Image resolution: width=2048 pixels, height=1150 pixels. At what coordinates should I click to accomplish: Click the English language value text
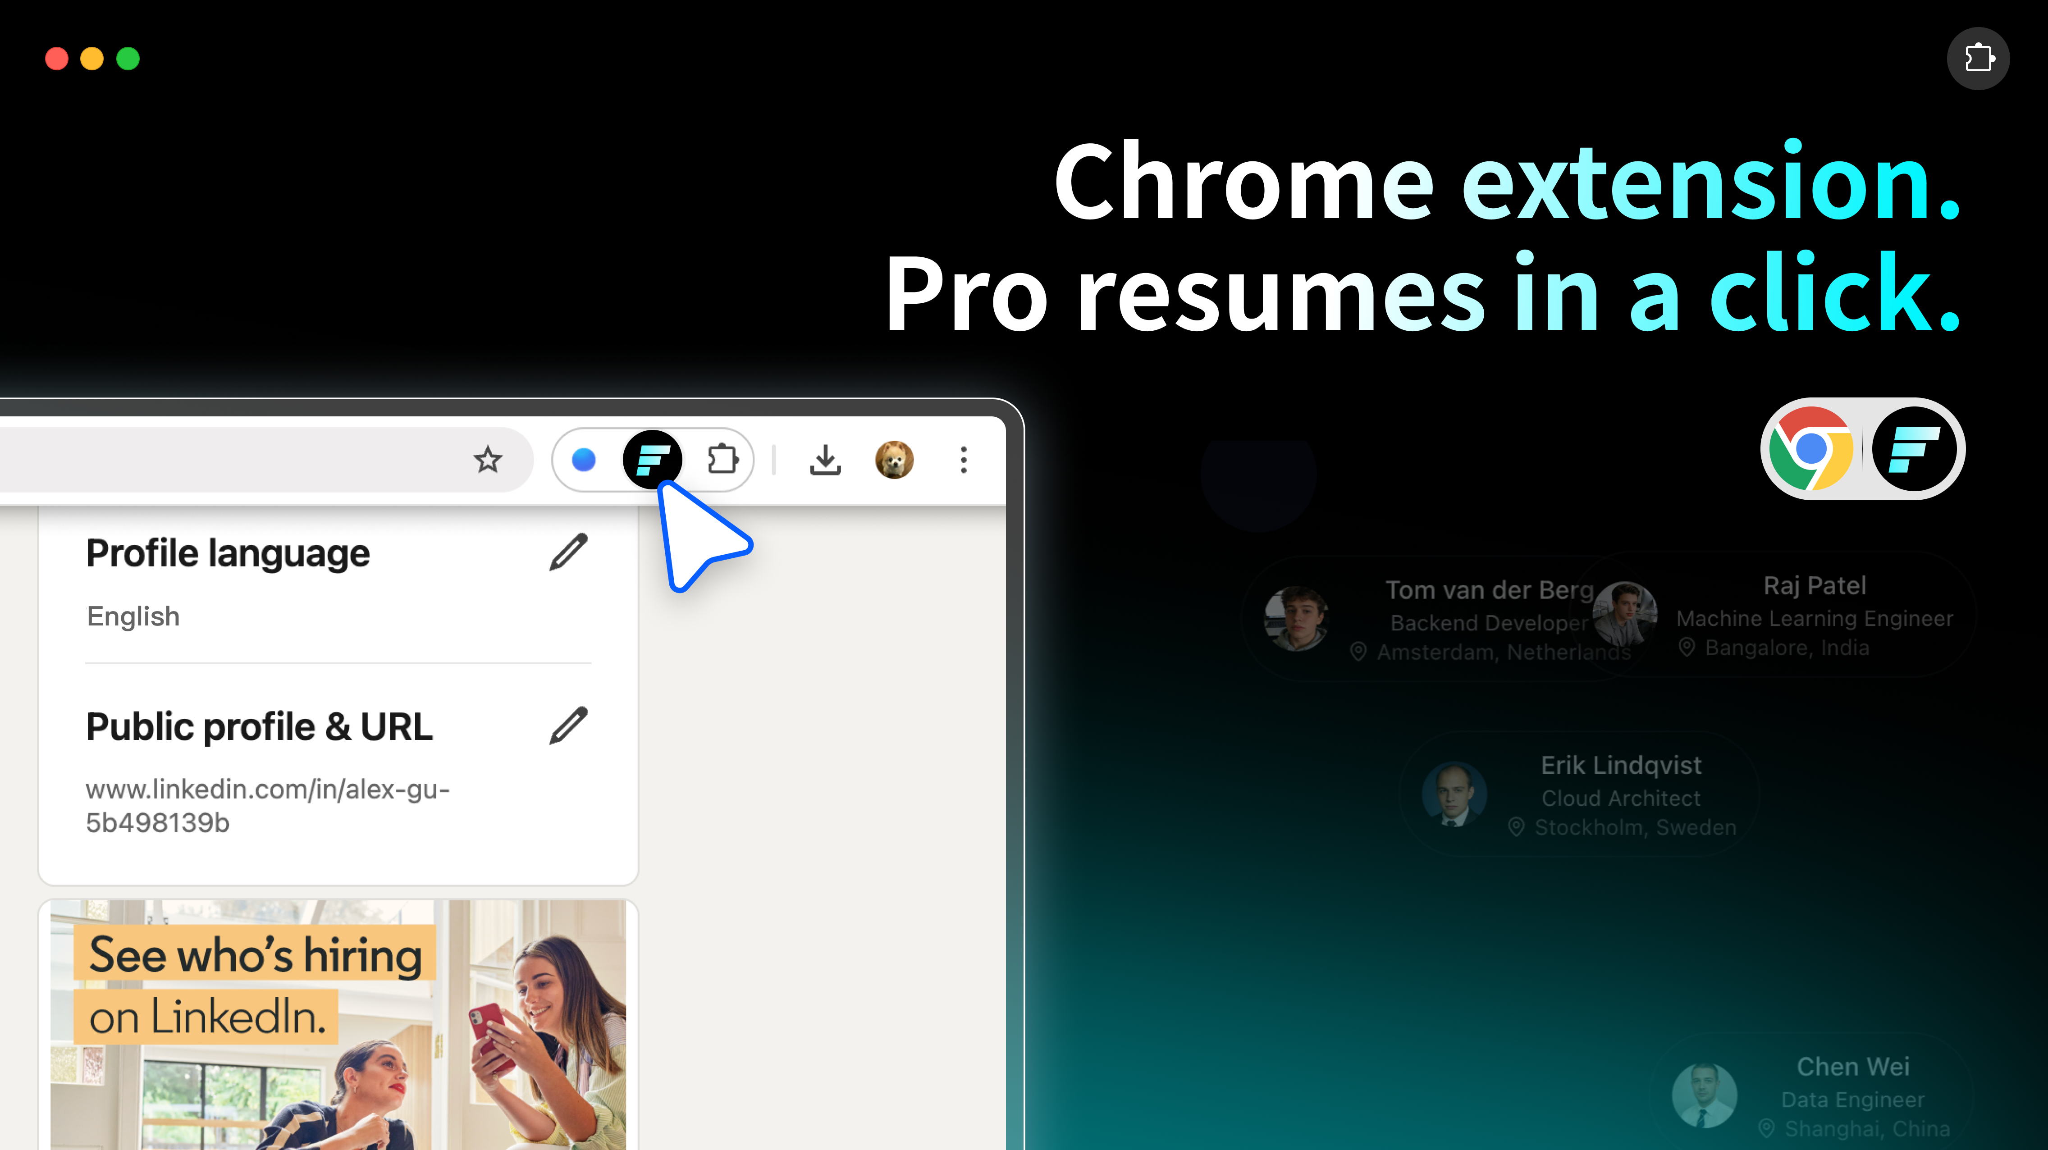[x=133, y=616]
